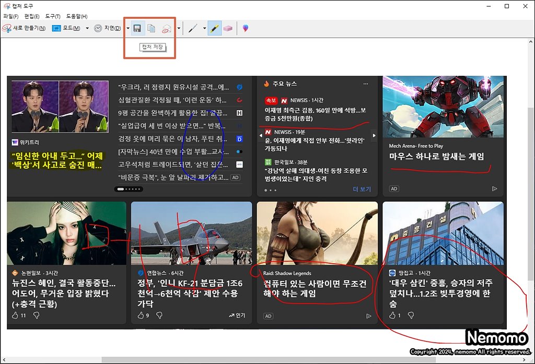The width and height of the screenshot is (535, 364).
Task: Click the 인기 trending label on KF-21 card
Action: point(237,315)
